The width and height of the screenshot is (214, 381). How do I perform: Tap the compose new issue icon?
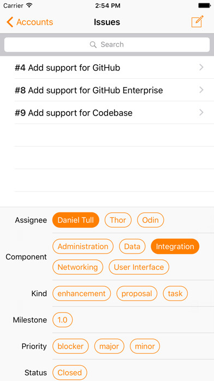point(197,22)
